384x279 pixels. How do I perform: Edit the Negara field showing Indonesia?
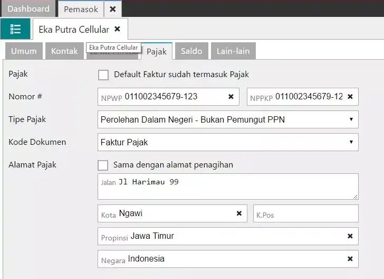point(228,258)
